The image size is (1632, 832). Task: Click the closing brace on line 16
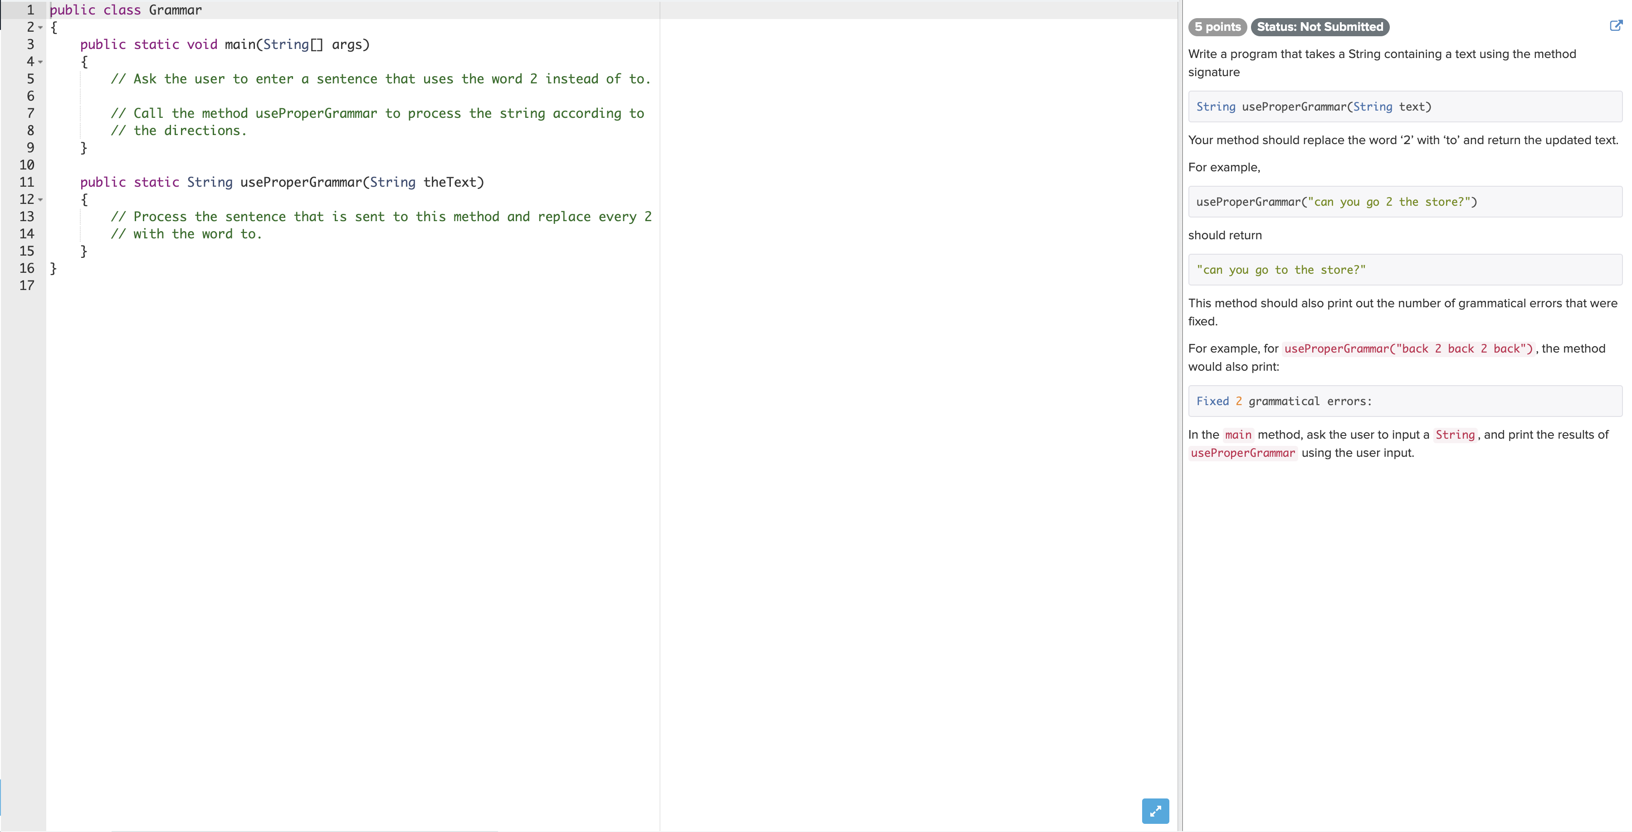pos(53,268)
